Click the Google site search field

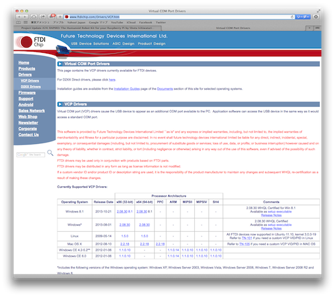[x=30, y=155]
